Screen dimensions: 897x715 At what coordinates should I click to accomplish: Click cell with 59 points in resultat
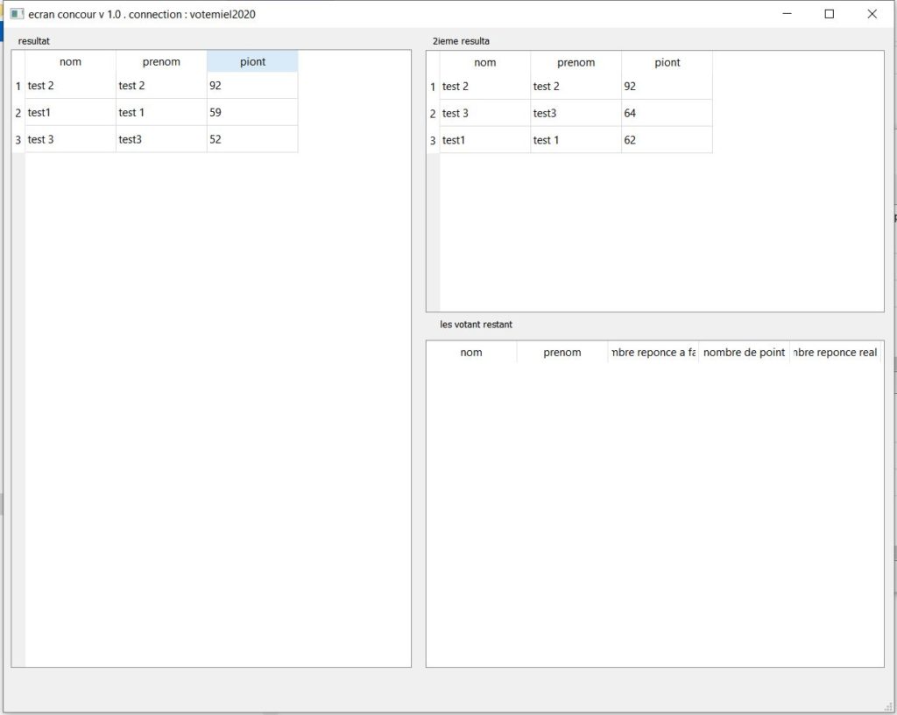click(251, 113)
